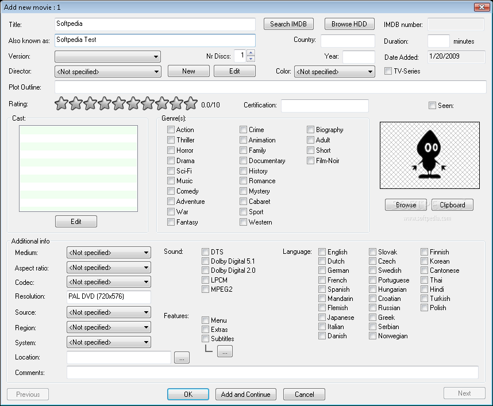Enable the Menu feature checkbox
This screenshot has width=493, height=406.
(205, 320)
